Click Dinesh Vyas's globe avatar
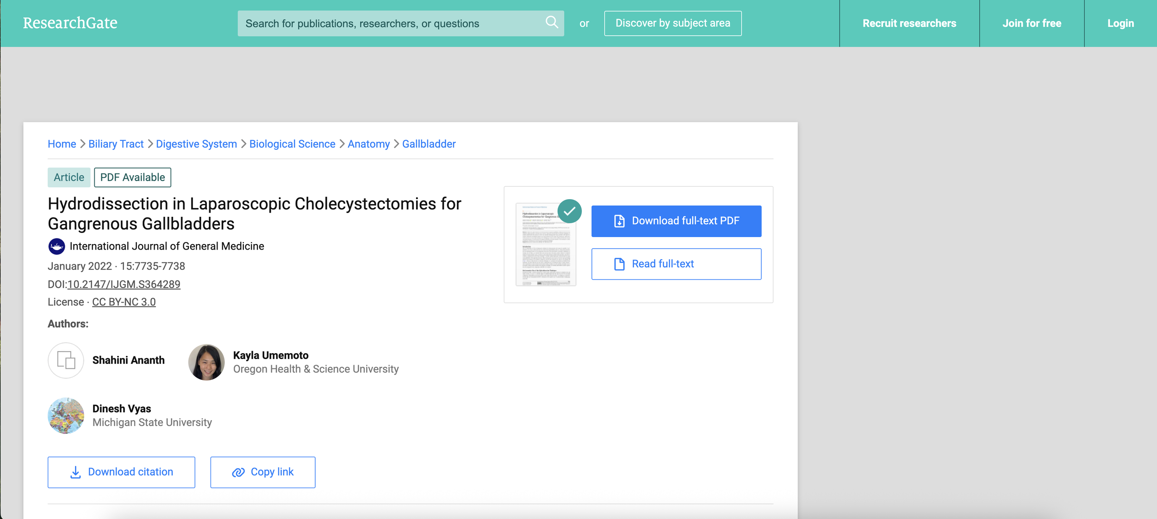Image resolution: width=1157 pixels, height=519 pixels. [x=66, y=415]
